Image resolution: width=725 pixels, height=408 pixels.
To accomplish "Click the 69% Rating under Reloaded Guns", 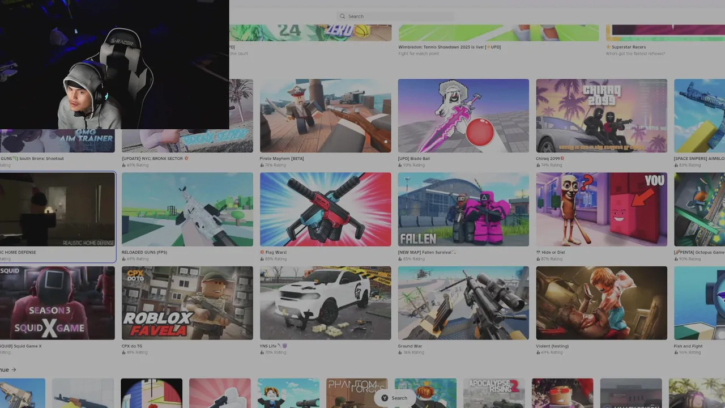I will 138,259.
